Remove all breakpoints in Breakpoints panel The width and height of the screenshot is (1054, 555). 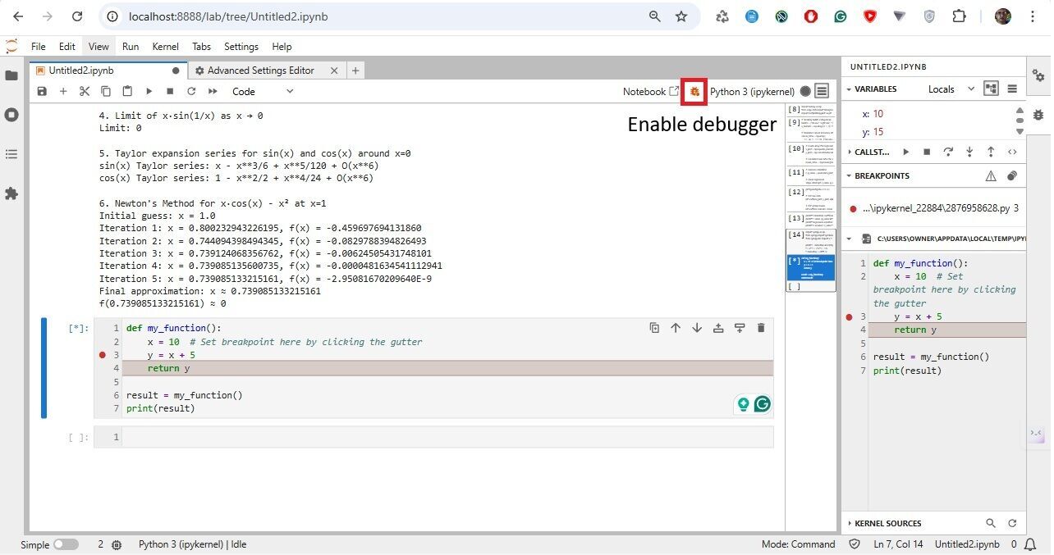[1012, 175]
